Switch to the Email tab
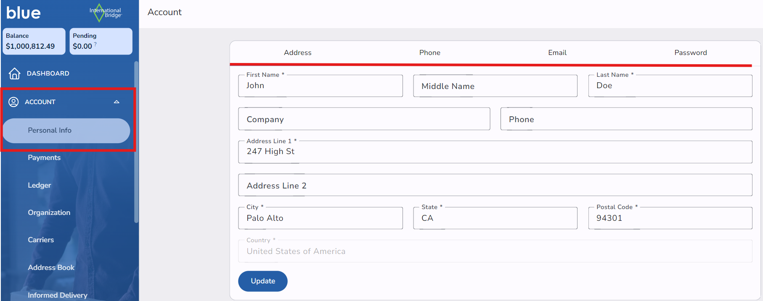 pyautogui.click(x=557, y=52)
